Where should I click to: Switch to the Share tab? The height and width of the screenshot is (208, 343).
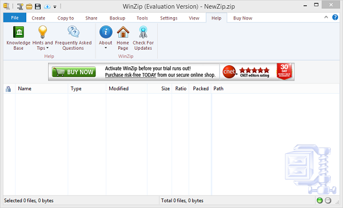click(91, 18)
